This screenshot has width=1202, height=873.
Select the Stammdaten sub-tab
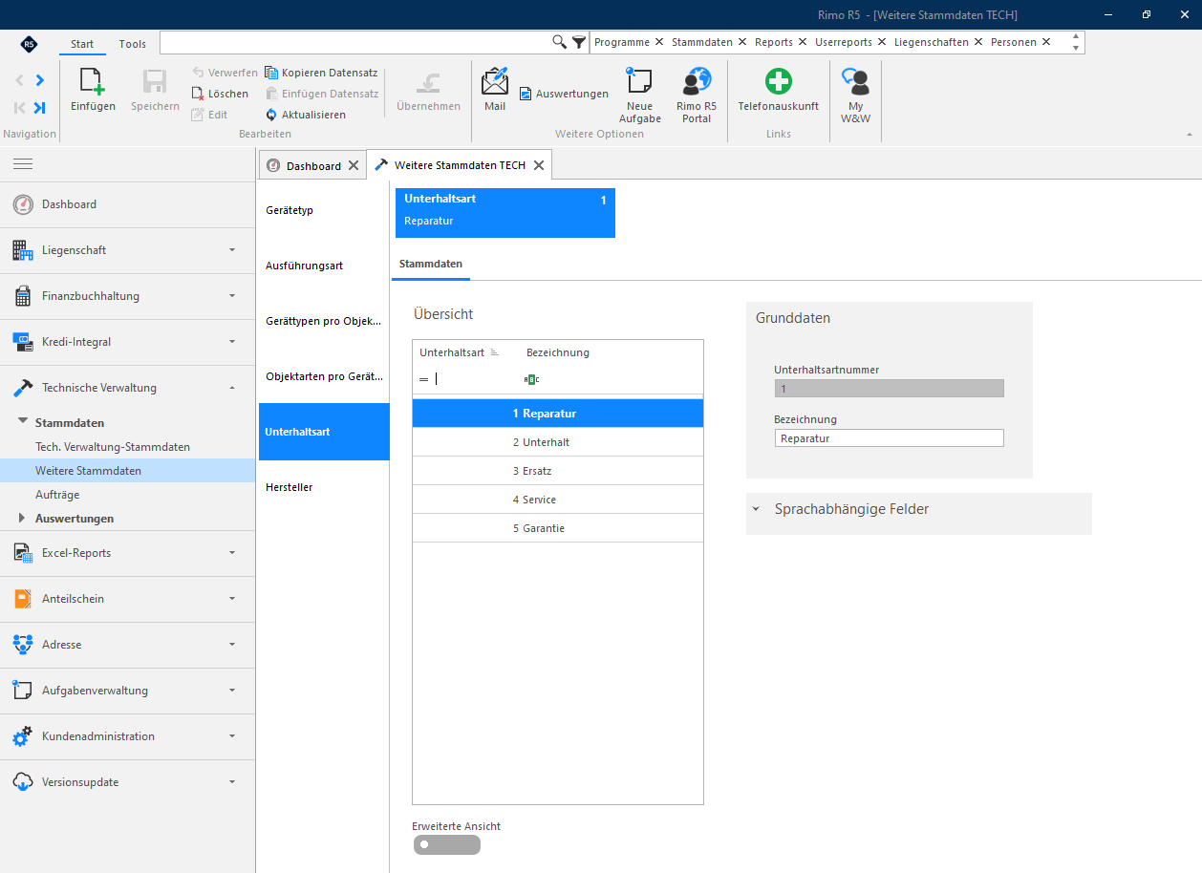[x=431, y=263]
